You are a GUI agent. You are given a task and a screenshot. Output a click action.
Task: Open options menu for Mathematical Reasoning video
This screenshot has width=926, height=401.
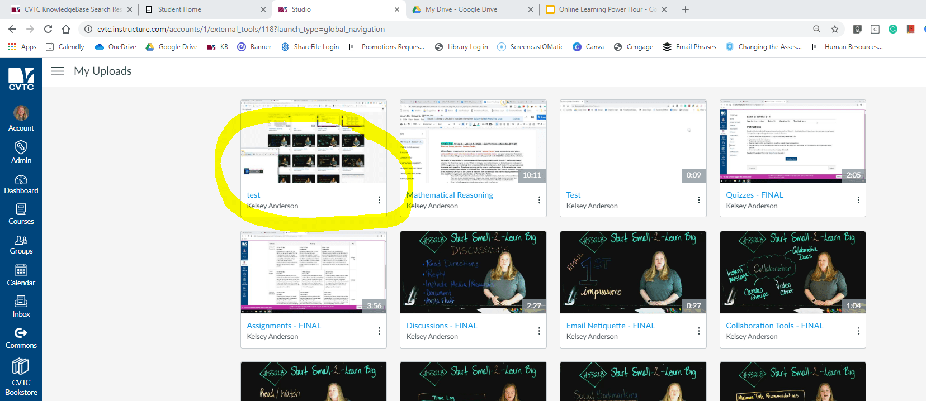point(539,200)
